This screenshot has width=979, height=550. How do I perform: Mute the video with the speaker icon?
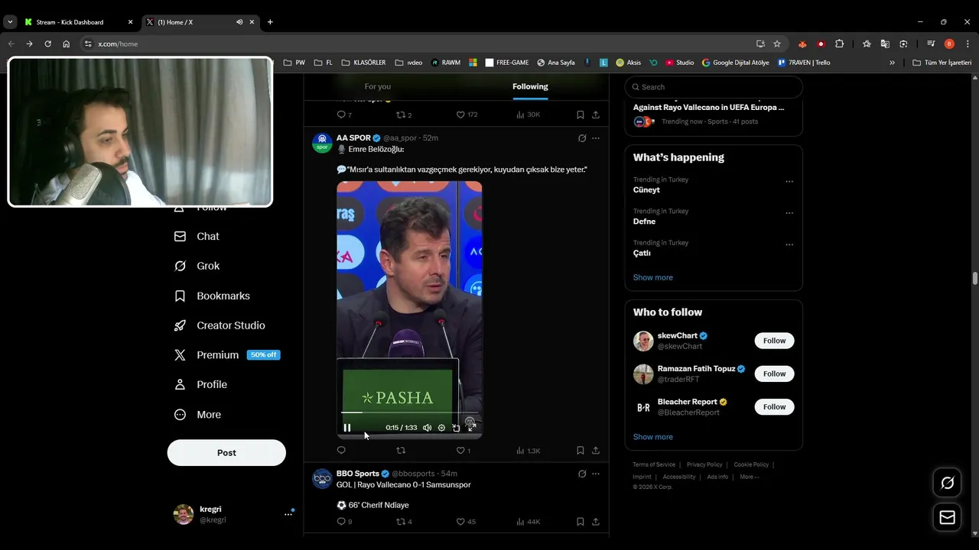427,428
